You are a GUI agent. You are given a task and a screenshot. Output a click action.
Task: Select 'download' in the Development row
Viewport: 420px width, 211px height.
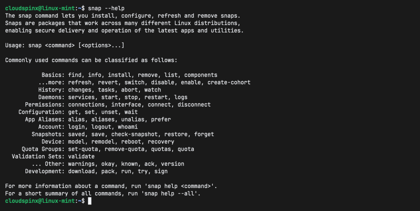click(x=81, y=171)
